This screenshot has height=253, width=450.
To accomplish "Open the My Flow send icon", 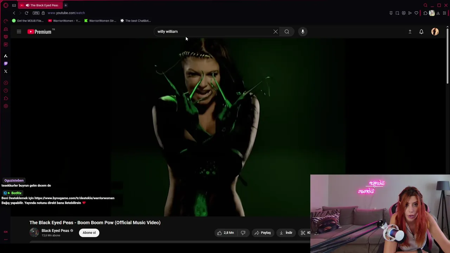I will 410,13.
